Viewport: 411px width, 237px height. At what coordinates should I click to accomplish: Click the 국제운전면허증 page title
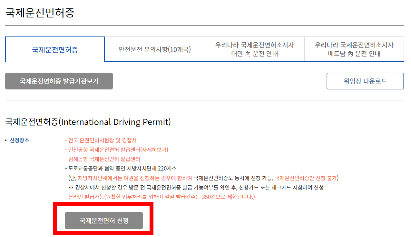[x=40, y=13]
